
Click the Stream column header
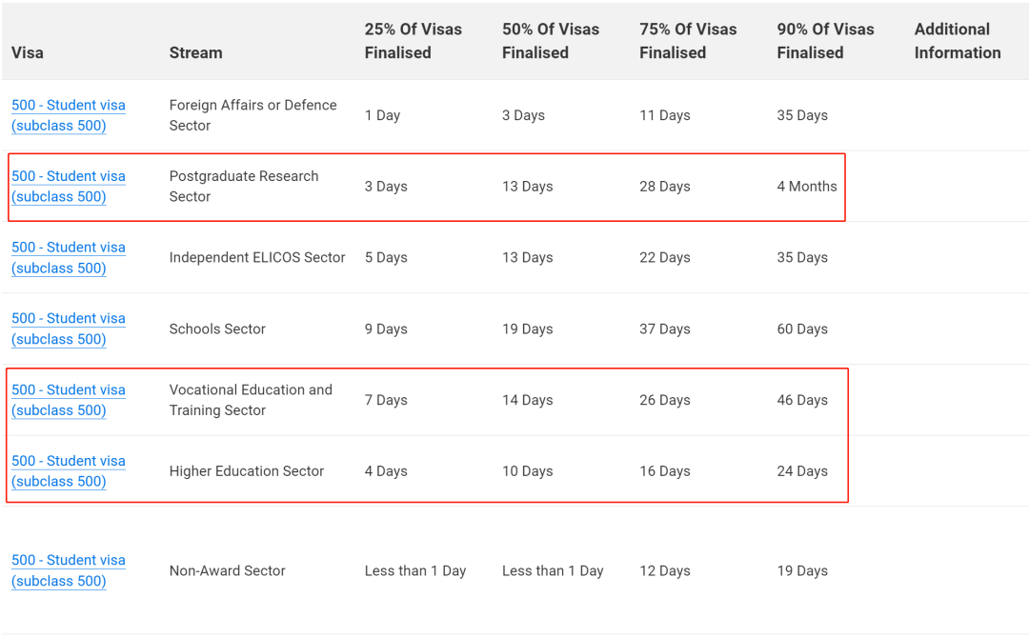pos(195,52)
